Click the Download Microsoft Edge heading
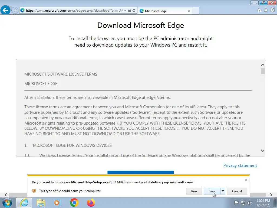Image resolution: width=277 pixels, height=208 pixels. tap(141, 25)
